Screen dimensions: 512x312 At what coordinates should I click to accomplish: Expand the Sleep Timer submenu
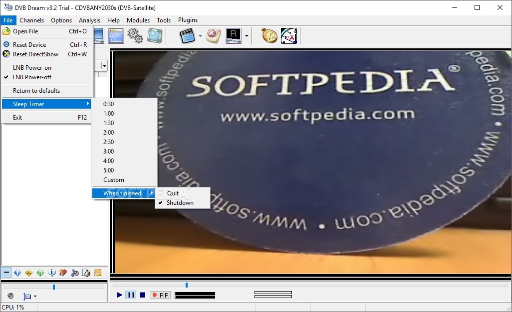click(47, 104)
